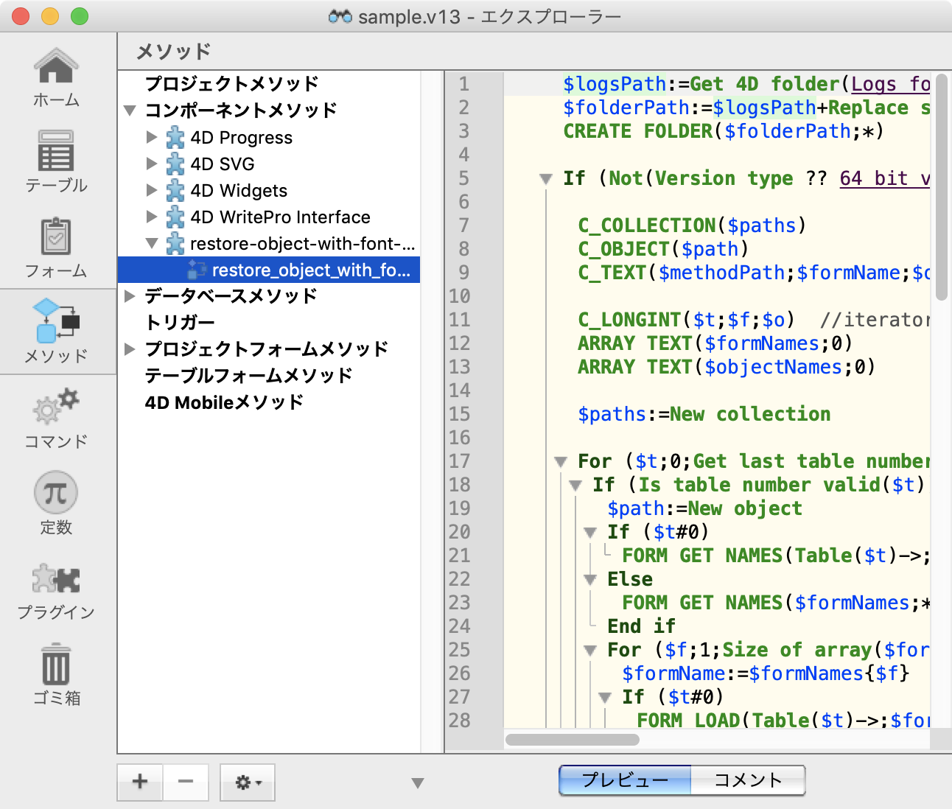Open the gear options menu

[247, 782]
